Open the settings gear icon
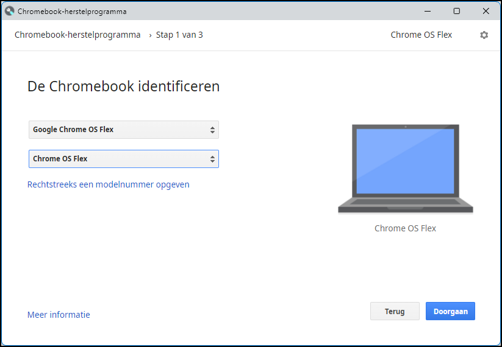The image size is (502, 347). [x=484, y=35]
